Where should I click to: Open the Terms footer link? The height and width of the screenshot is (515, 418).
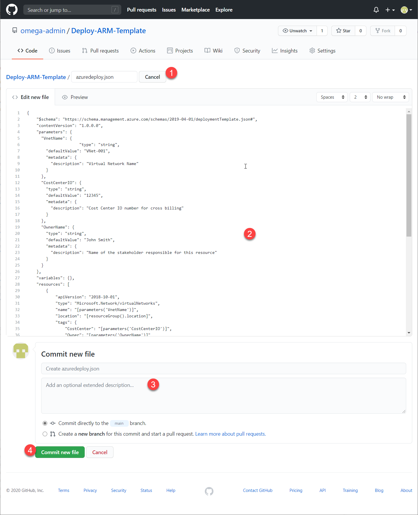click(64, 490)
